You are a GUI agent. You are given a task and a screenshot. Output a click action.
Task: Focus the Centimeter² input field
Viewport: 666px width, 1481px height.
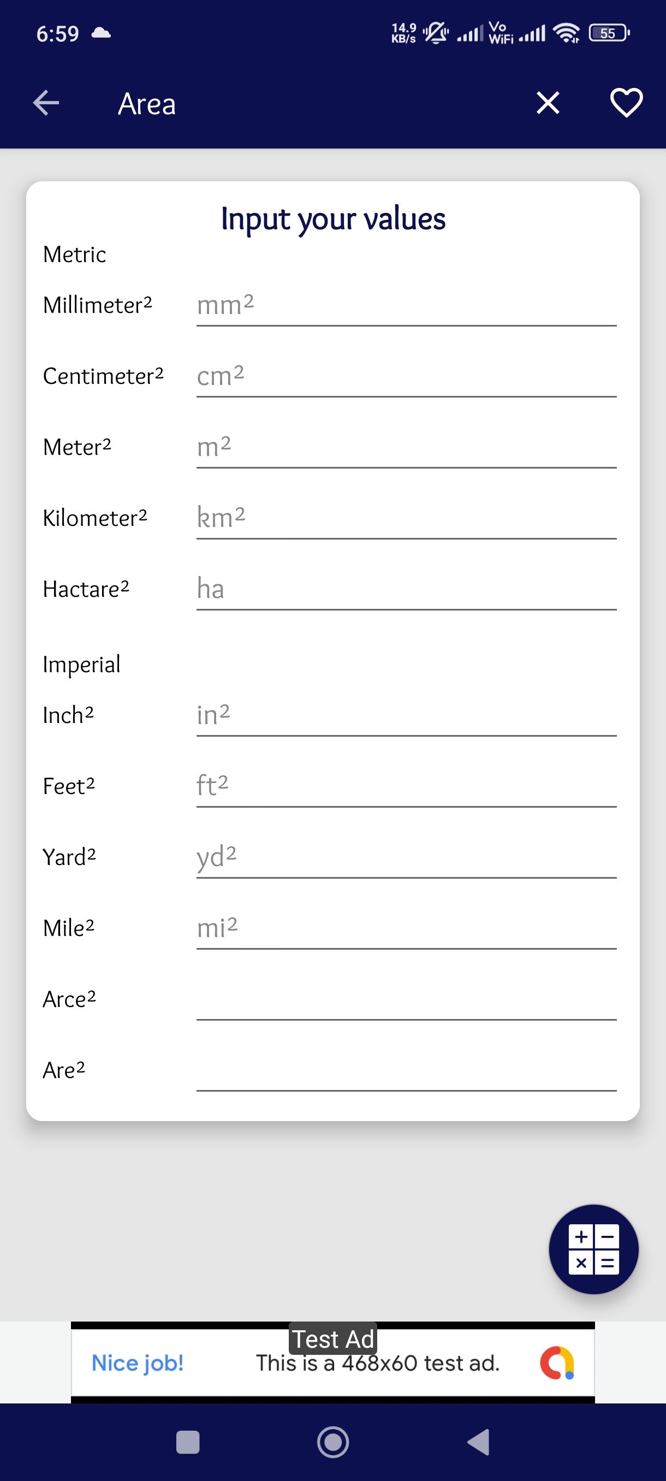pos(406,377)
